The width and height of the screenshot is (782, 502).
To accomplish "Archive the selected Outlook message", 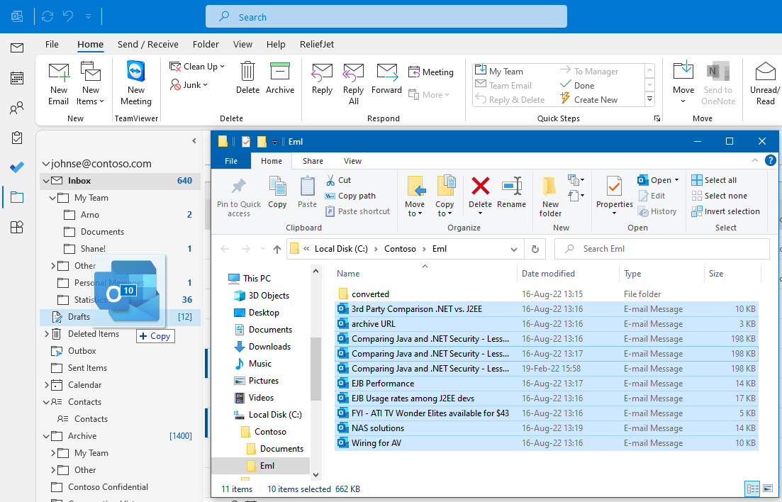I will (280, 78).
